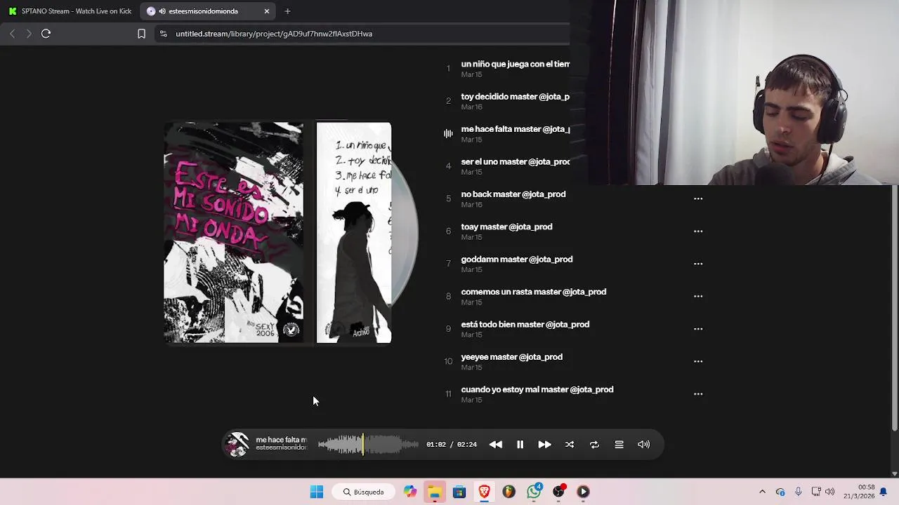This screenshot has height=505, width=899.
Task: View site information icon in address bar
Action: click(164, 34)
